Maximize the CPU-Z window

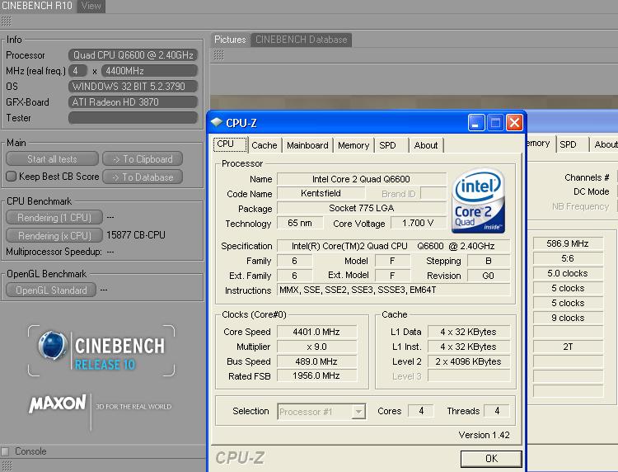tap(495, 123)
